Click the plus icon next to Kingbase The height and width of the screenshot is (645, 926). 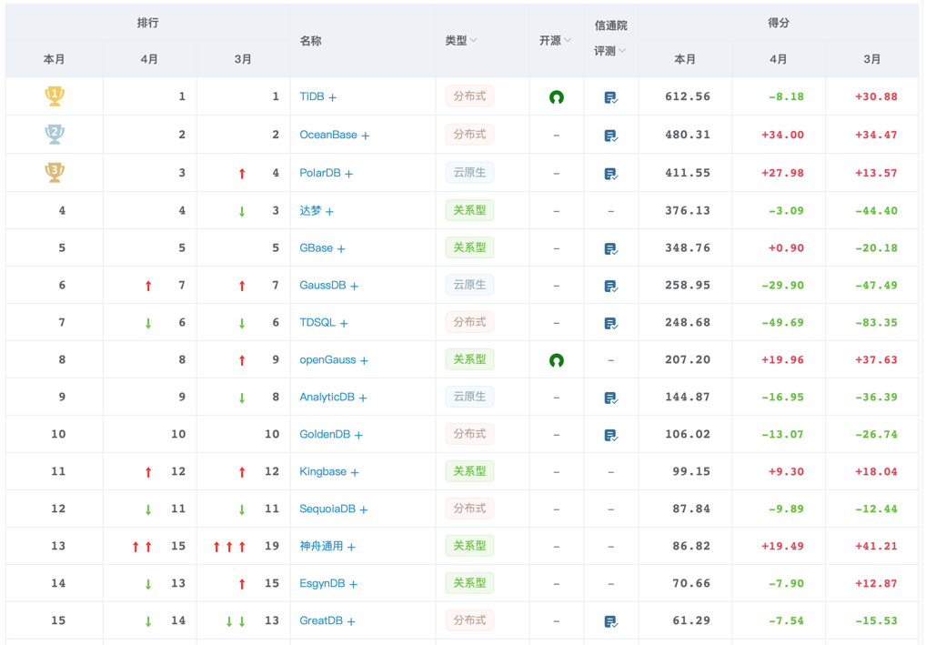[x=355, y=472]
